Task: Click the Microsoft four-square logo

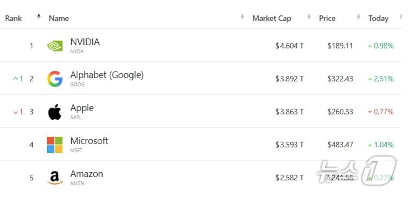Action: click(x=55, y=145)
